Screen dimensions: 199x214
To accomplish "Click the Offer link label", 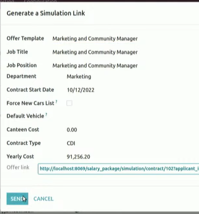I will [18, 167].
